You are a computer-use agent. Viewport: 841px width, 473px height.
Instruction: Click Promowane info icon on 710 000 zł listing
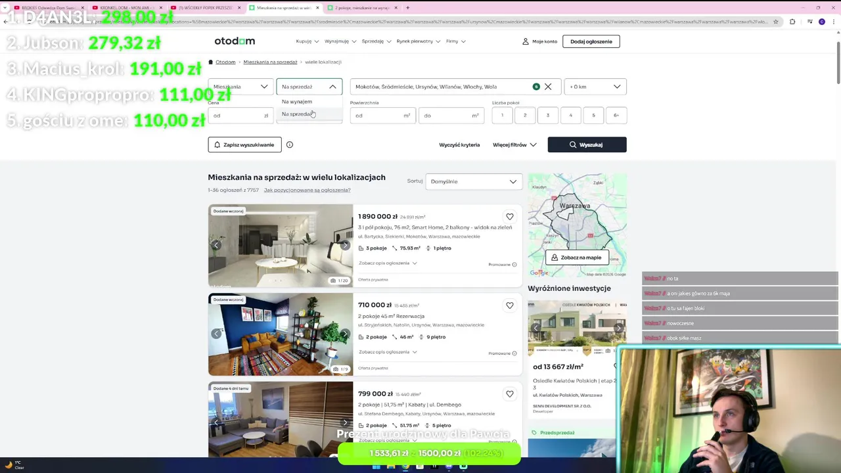point(514,353)
